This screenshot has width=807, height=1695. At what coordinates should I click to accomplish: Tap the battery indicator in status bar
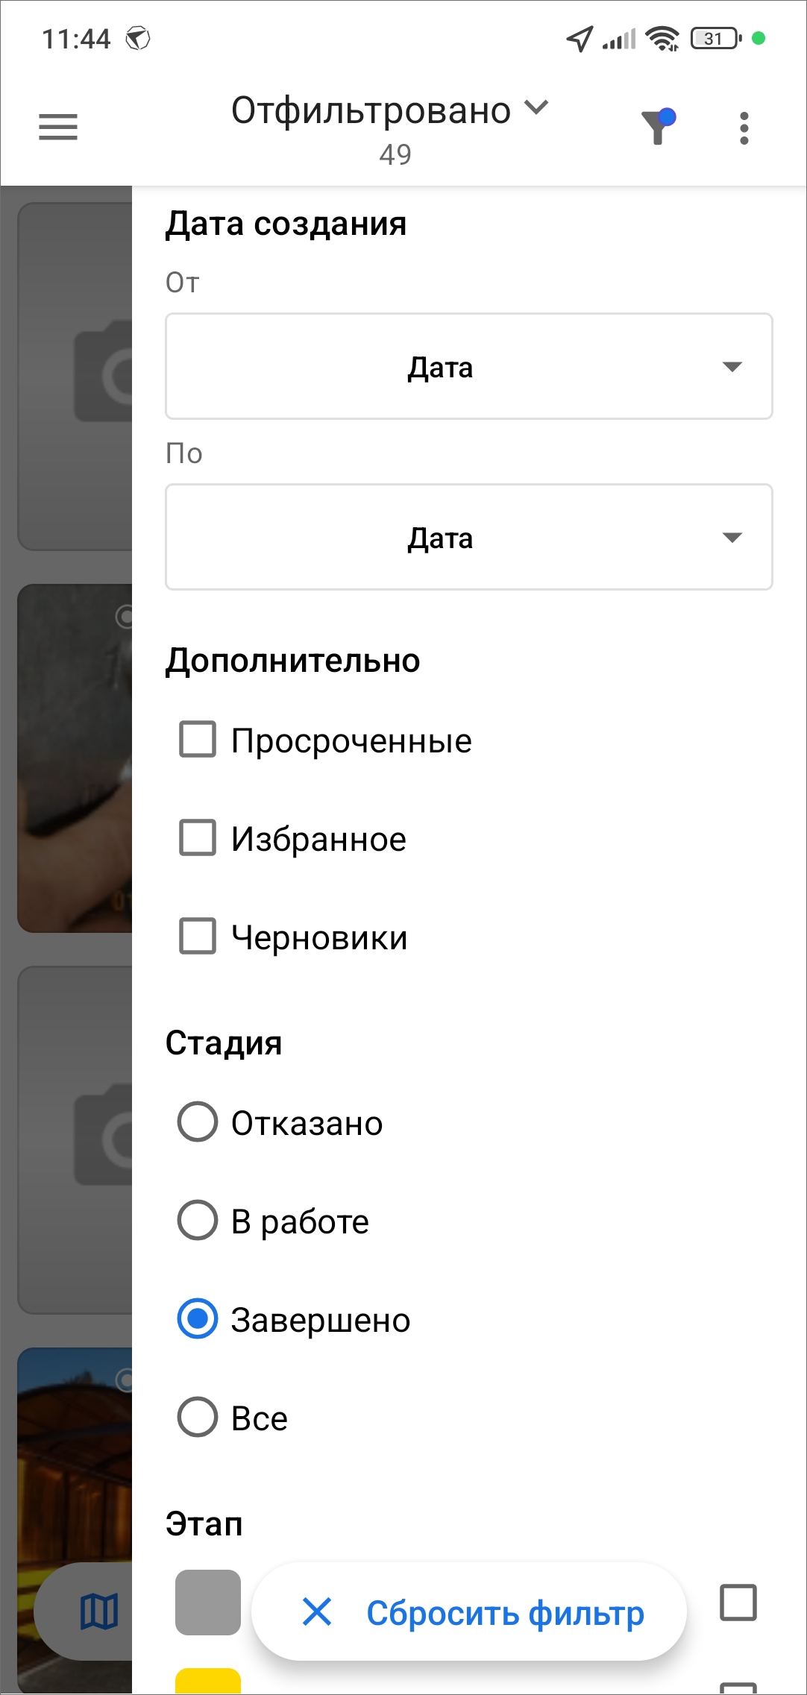pyautogui.click(x=715, y=38)
